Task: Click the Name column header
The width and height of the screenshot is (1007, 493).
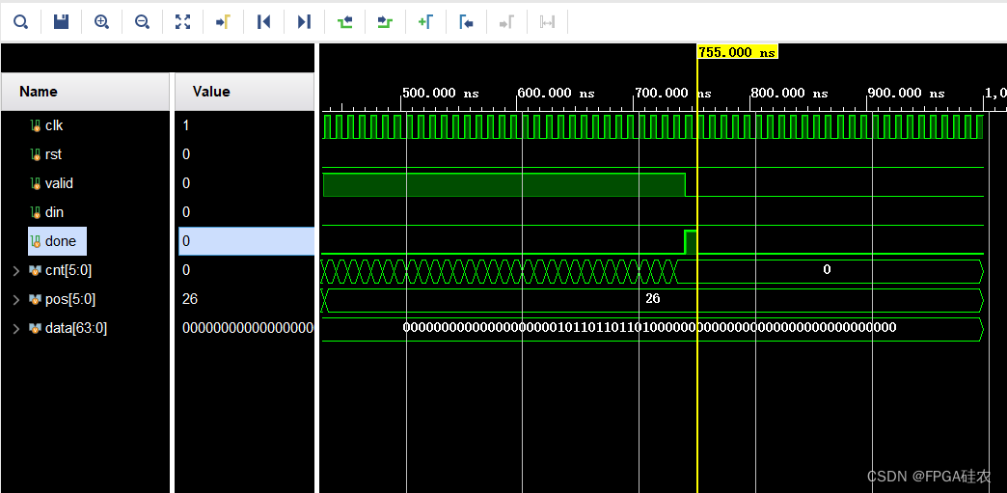Action: [86, 92]
